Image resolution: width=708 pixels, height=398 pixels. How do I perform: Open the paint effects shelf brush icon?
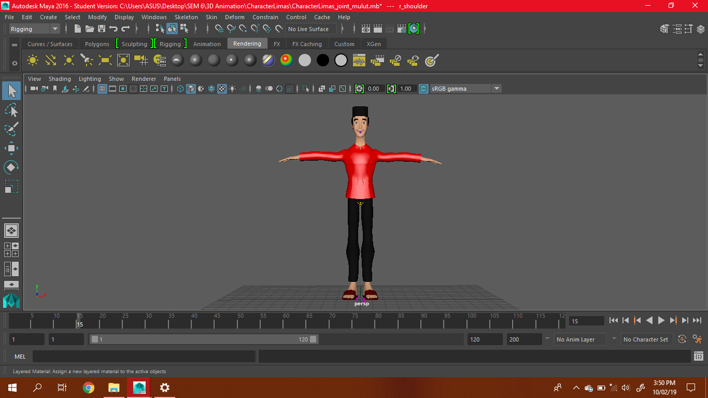tap(432, 61)
